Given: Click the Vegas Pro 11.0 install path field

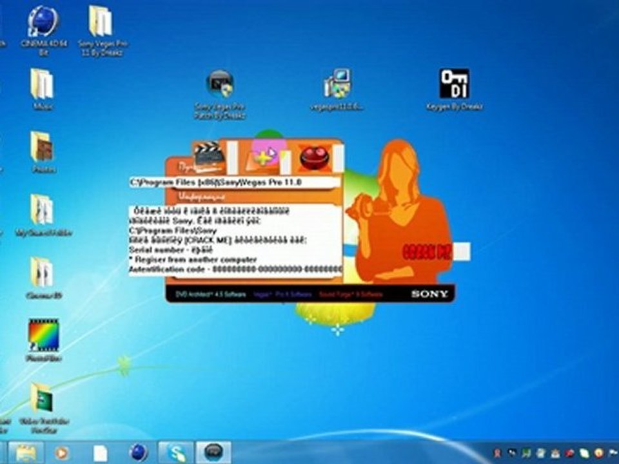Looking at the screenshot, I should [235, 182].
